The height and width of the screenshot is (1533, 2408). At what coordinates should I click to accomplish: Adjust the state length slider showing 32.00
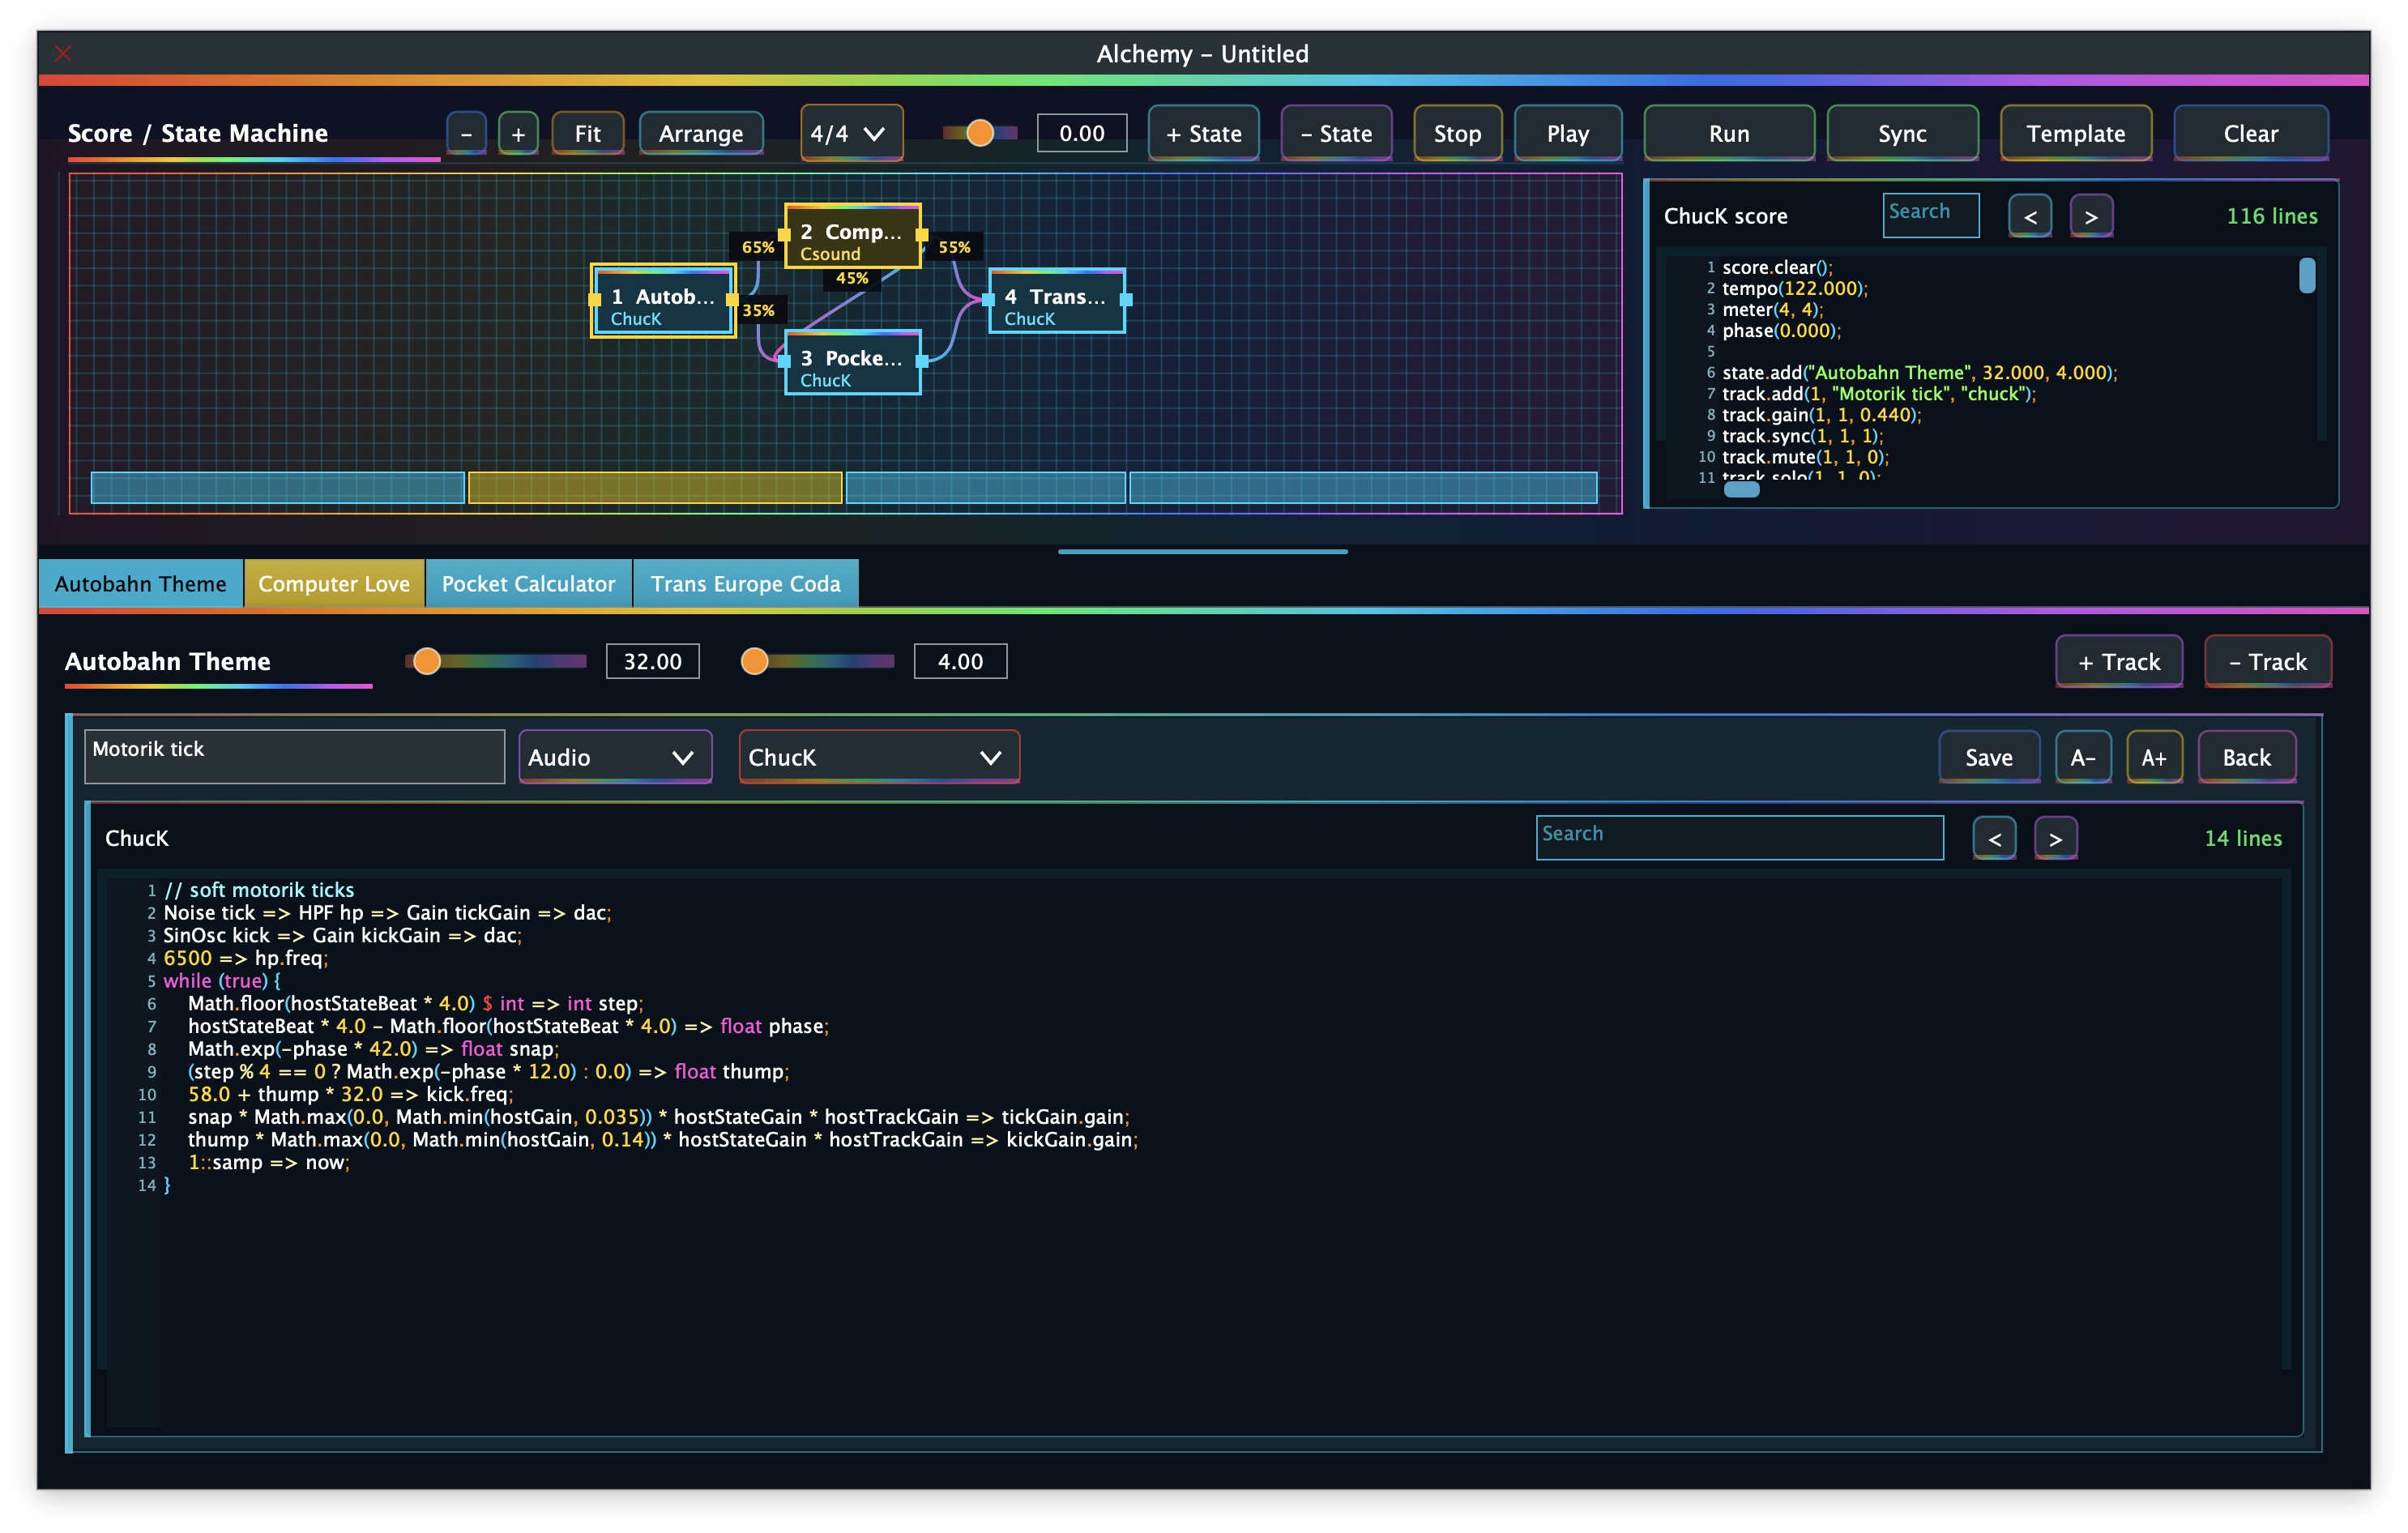tap(496, 661)
